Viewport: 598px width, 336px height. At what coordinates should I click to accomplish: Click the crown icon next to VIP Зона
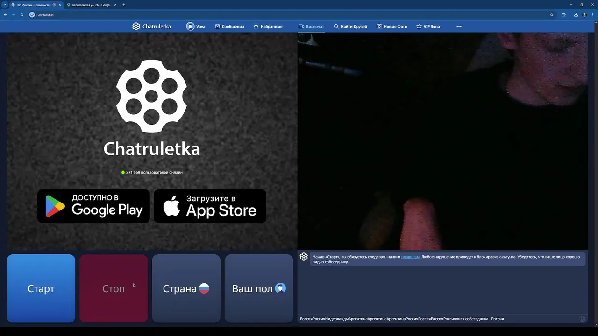click(419, 27)
